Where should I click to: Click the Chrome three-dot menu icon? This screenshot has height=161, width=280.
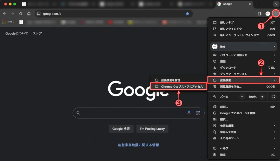click(275, 14)
